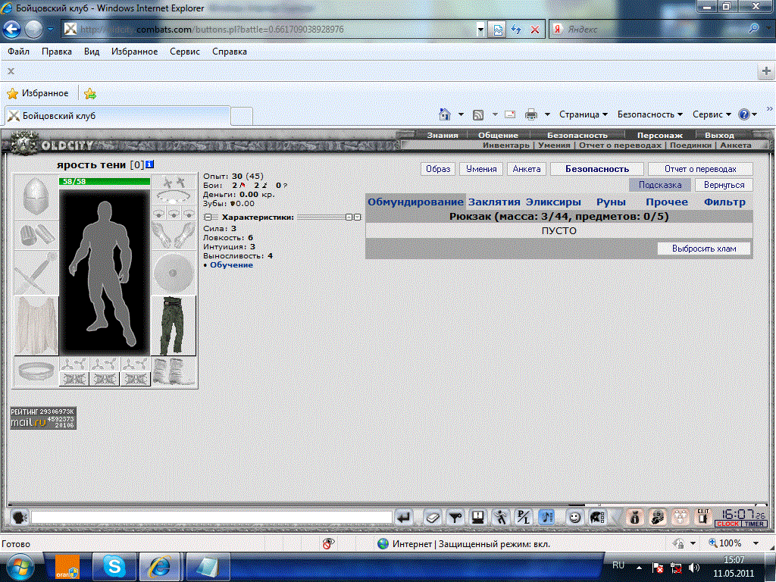Image resolution: width=776 pixels, height=582 pixels.
Task: Open the Знания game menu
Action: [x=443, y=135]
